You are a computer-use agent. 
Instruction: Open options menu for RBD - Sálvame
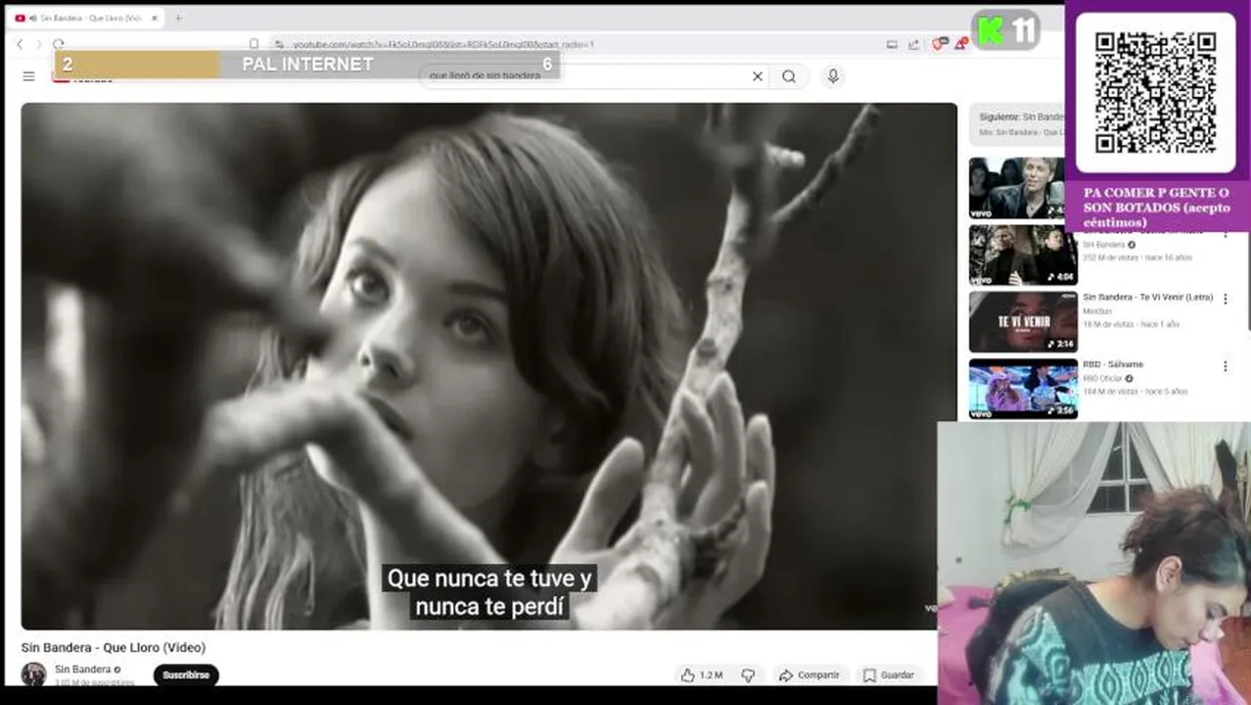click(x=1225, y=366)
